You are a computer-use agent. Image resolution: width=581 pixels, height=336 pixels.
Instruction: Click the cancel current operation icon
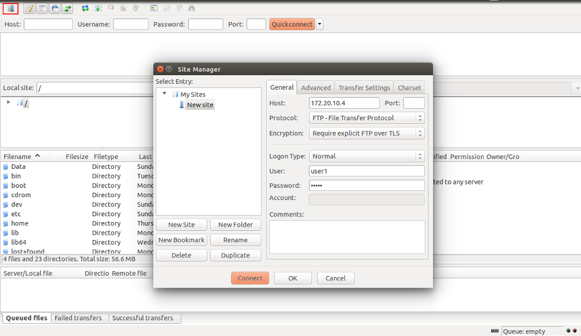tap(111, 8)
